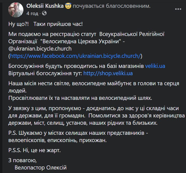Click the 'У звязку з цим, пропонуємо' paragraph
Viewport: 186px width, 173px height.
coord(97,115)
